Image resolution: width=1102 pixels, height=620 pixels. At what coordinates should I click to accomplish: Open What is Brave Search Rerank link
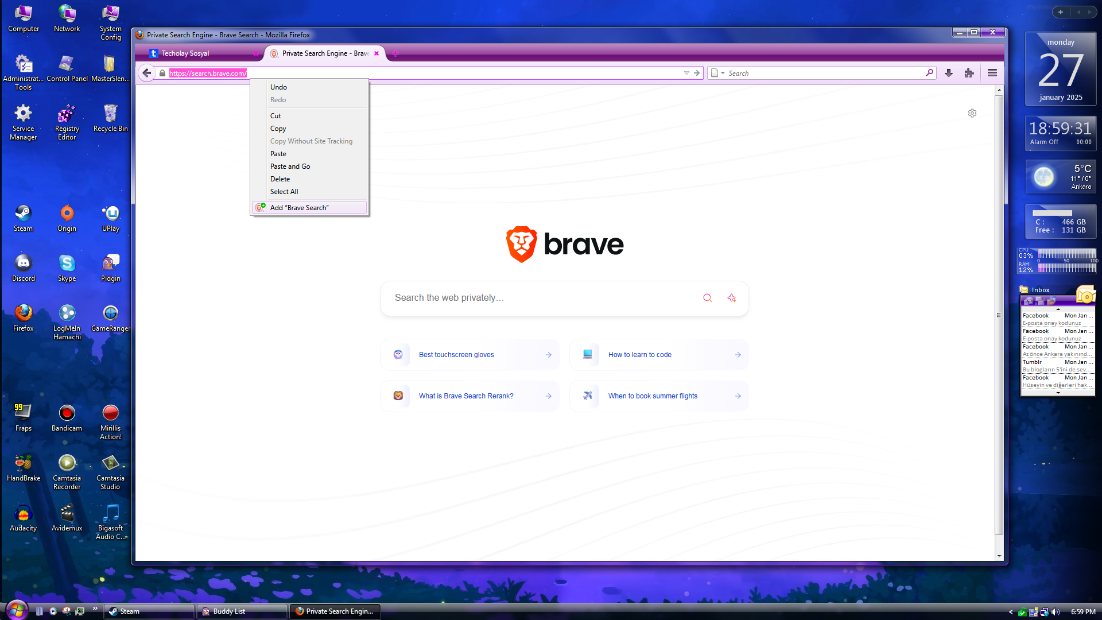(469, 396)
